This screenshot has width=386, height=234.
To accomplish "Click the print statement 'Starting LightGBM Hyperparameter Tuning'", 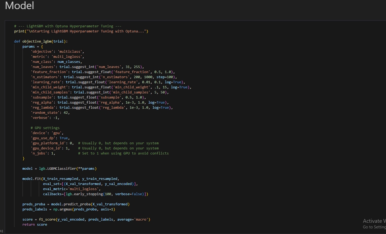I will (x=81, y=31).
